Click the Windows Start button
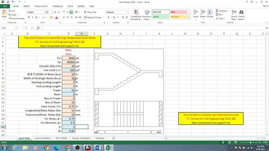This screenshot has width=269, height=151. coord(4,148)
